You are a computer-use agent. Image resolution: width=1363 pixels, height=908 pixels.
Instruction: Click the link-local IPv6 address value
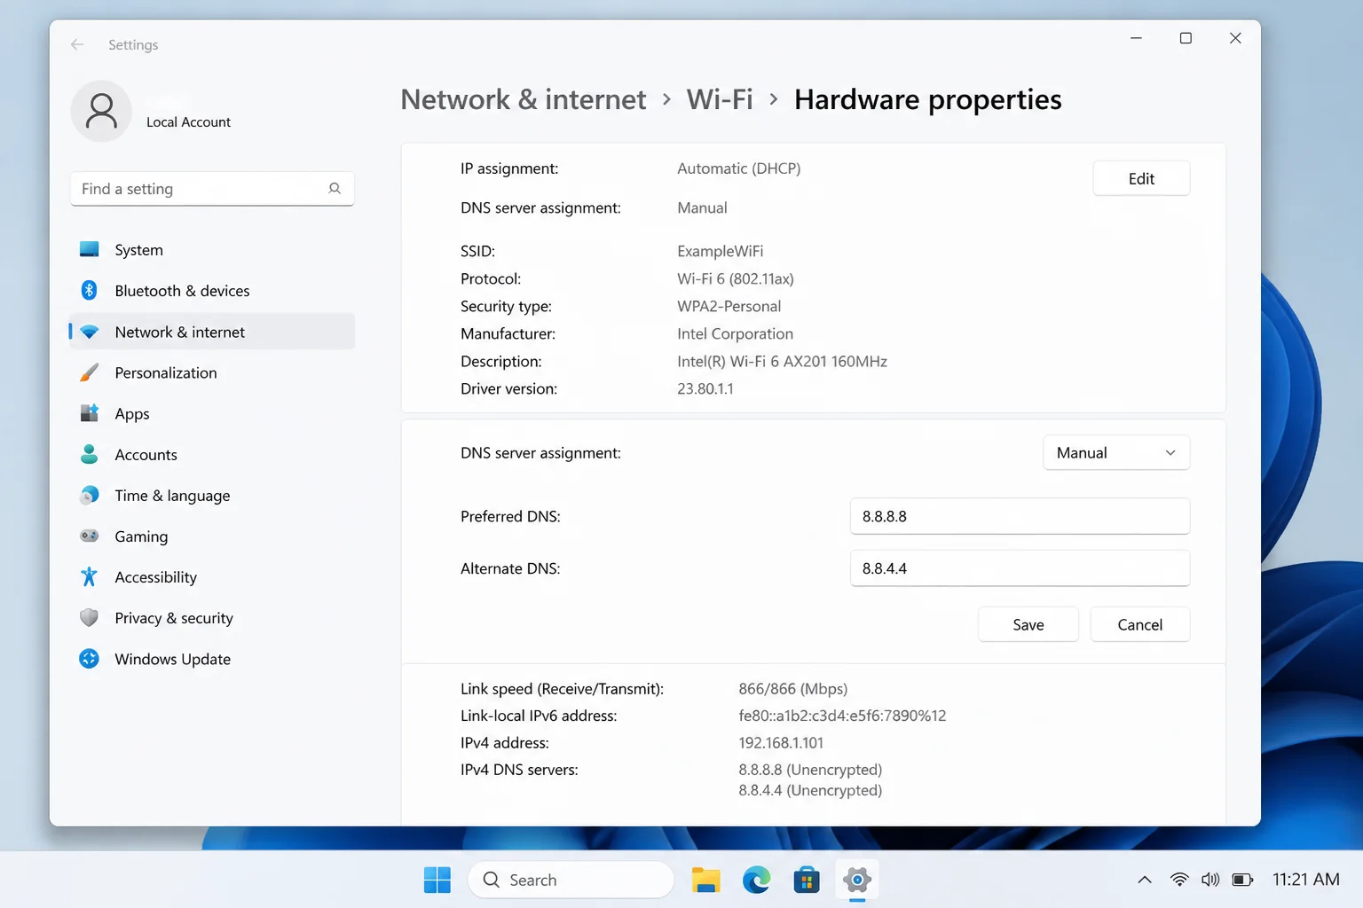tap(842, 716)
